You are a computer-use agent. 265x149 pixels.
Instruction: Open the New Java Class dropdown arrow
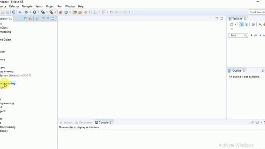(x=70, y=12)
